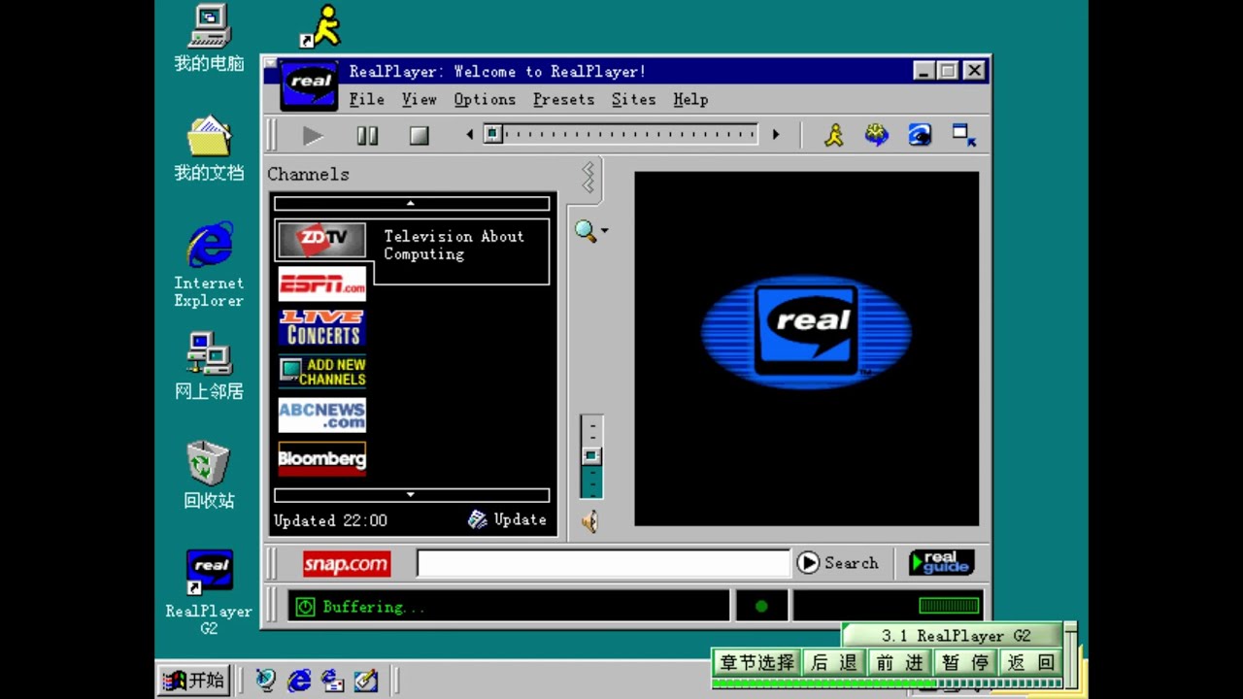Click the globe toolbar icon beside running man

point(877,135)
